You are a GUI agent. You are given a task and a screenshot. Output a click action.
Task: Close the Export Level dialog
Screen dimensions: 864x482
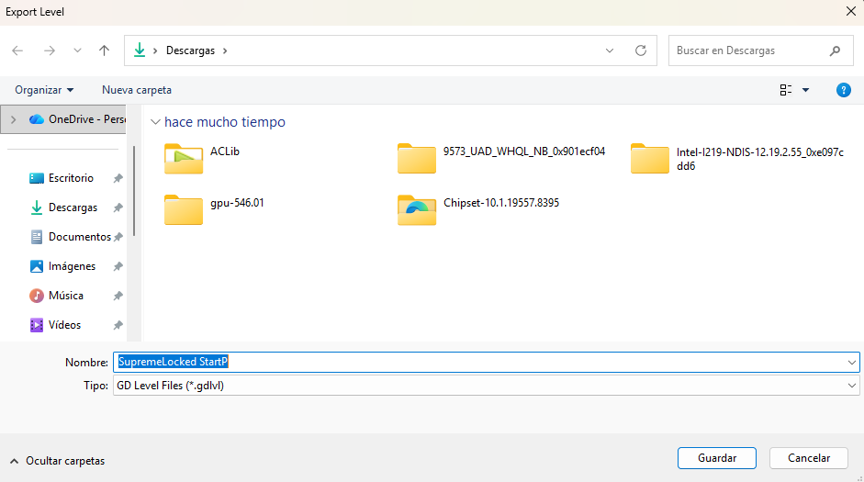[x=851, y=12]
